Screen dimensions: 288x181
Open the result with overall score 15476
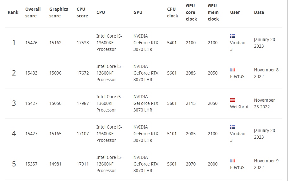pyautogui.click(x=31, y=43)
